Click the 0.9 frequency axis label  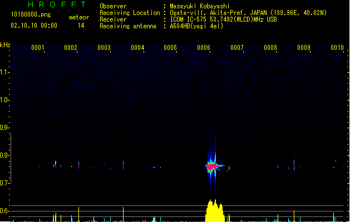(5, 128)
